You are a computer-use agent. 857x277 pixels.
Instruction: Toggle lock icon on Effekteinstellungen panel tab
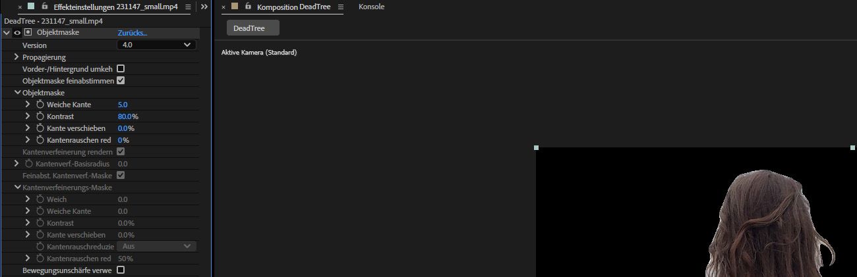(x=45, y=6)
